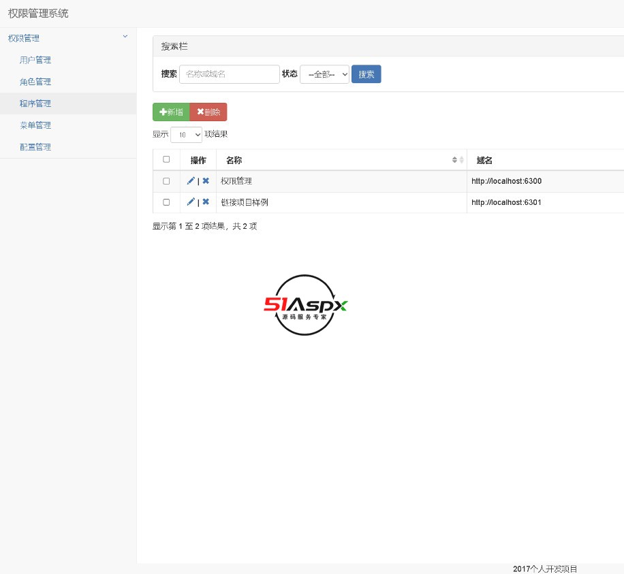Image resolution: width=624 pixels, height=574 pixels.
Task: Open the results-per-page dropdown showing 10
Action: (x=186, y=135)
